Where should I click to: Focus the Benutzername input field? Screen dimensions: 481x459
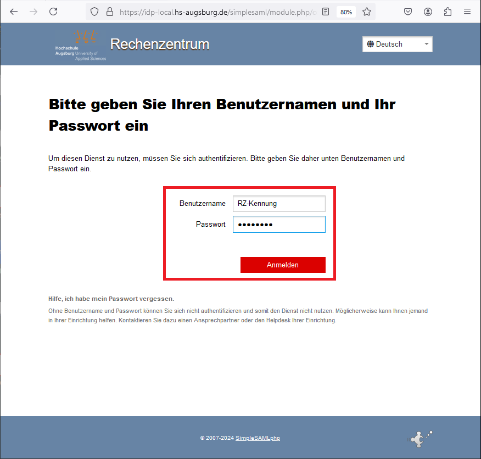[x=279, y=203]
